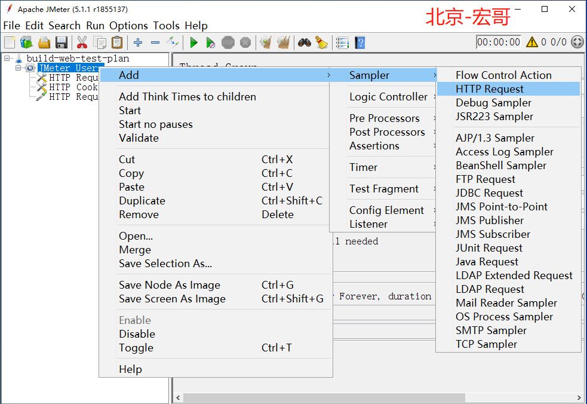The width and height of the screenshot is (587, 404).
Task: Select Add Think Times to children
Action: pos(215,97)
